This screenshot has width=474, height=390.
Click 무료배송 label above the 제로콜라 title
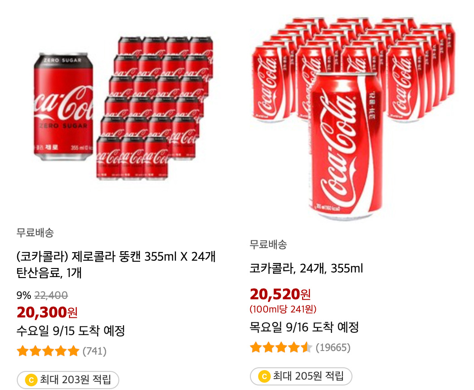click(35, 233)
